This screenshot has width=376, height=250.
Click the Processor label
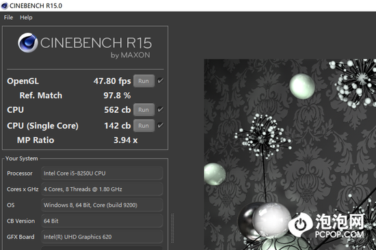point(20,173)
